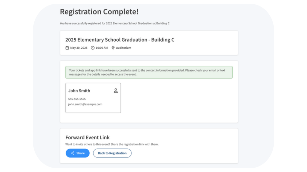Image resolution: width=307 pixels, height=172 pixels.
Task: Click the 10:00 AM time text
Action: coord(102,48)
